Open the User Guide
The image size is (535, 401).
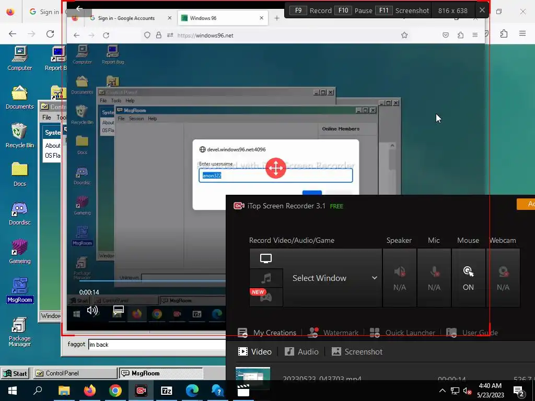click(x=472, y=333)
